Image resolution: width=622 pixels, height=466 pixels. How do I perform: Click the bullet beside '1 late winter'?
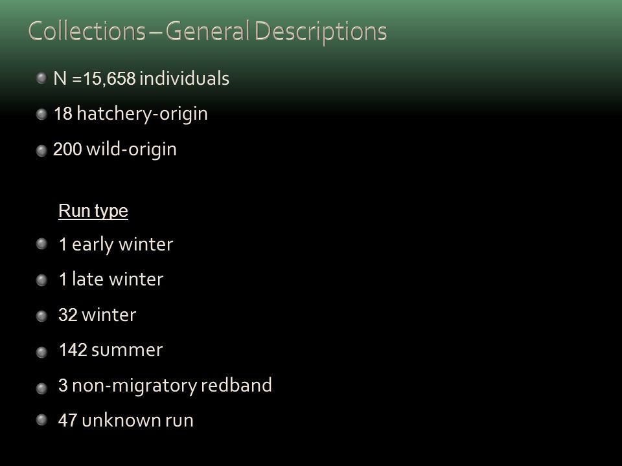coord(41,280)
